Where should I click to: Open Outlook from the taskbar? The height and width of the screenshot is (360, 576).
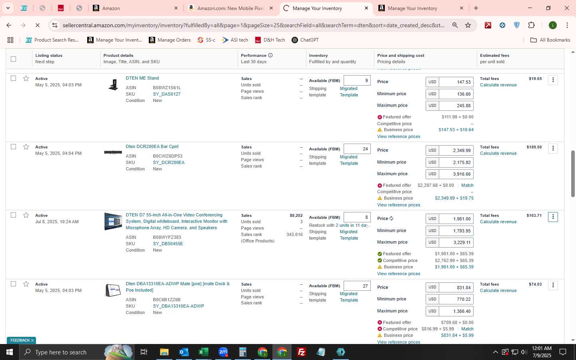point(184,352)
